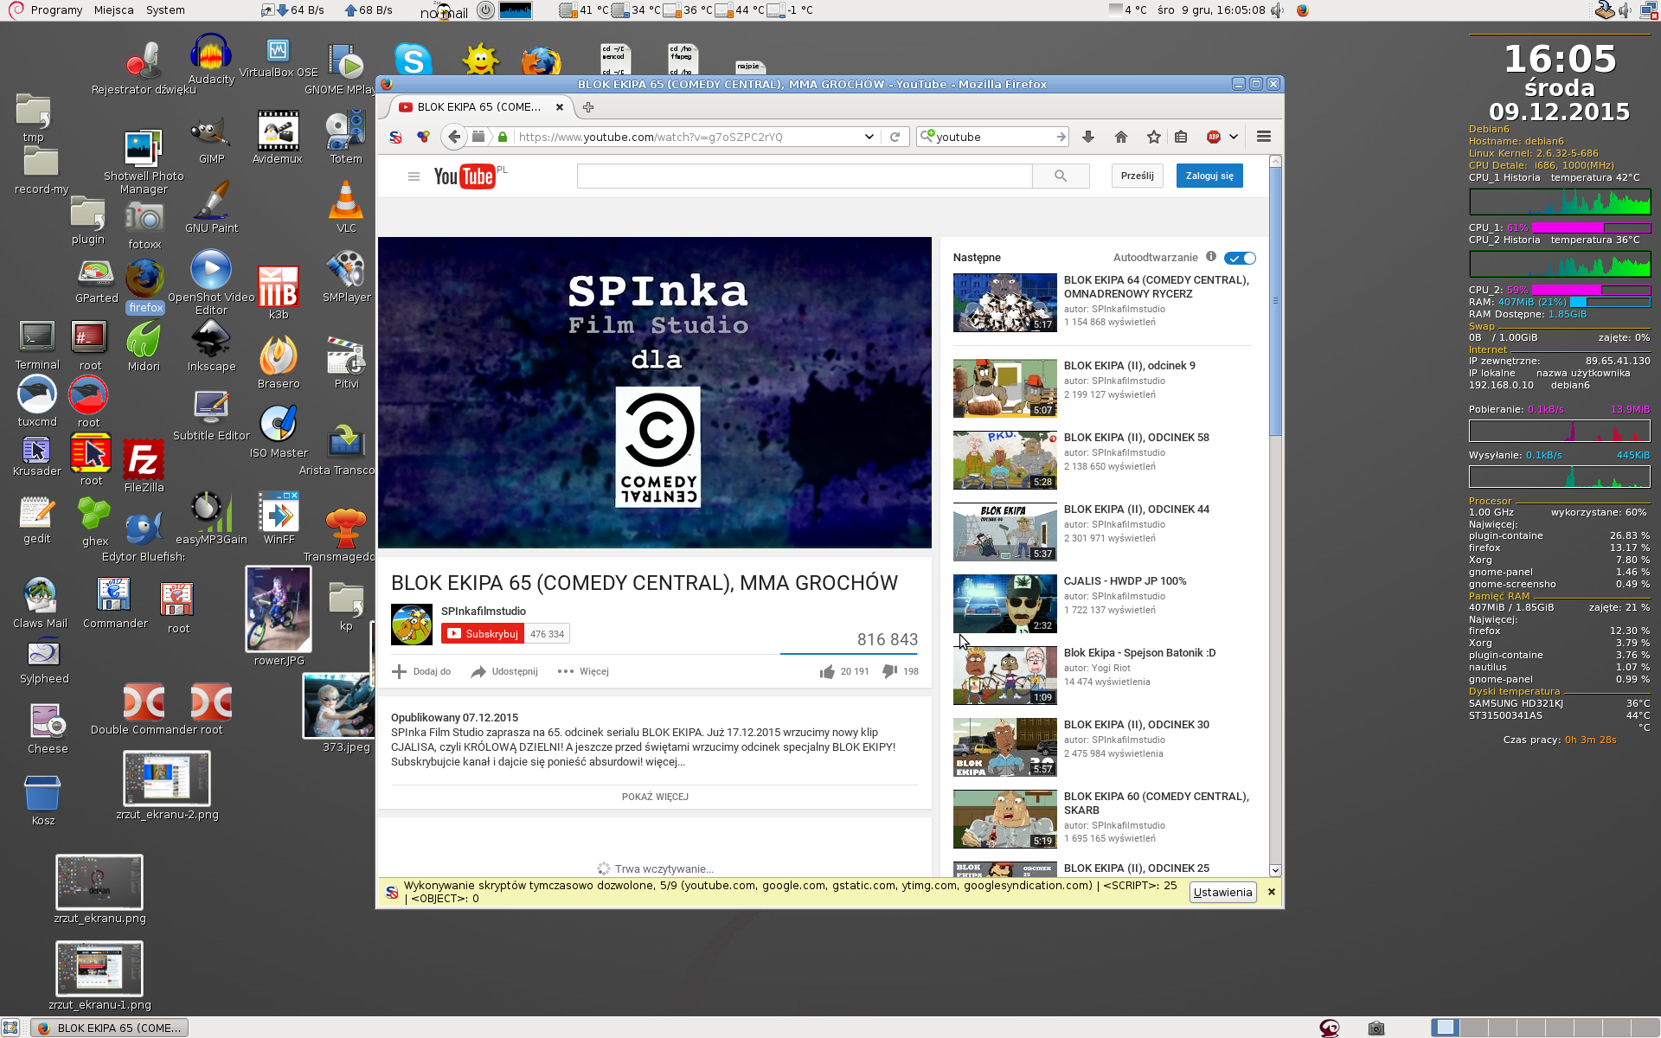
Task: Click the Firefox home toolbar icon
Action: [x=1121, y=137]
